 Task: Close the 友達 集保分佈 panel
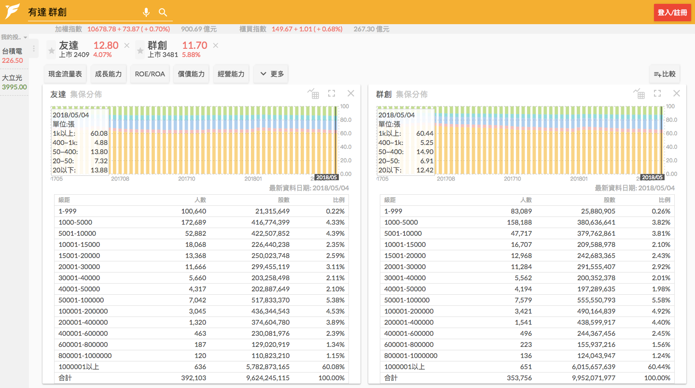coord(351,93)
